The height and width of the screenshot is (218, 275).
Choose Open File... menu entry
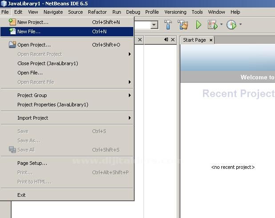[x=67, y=73]
